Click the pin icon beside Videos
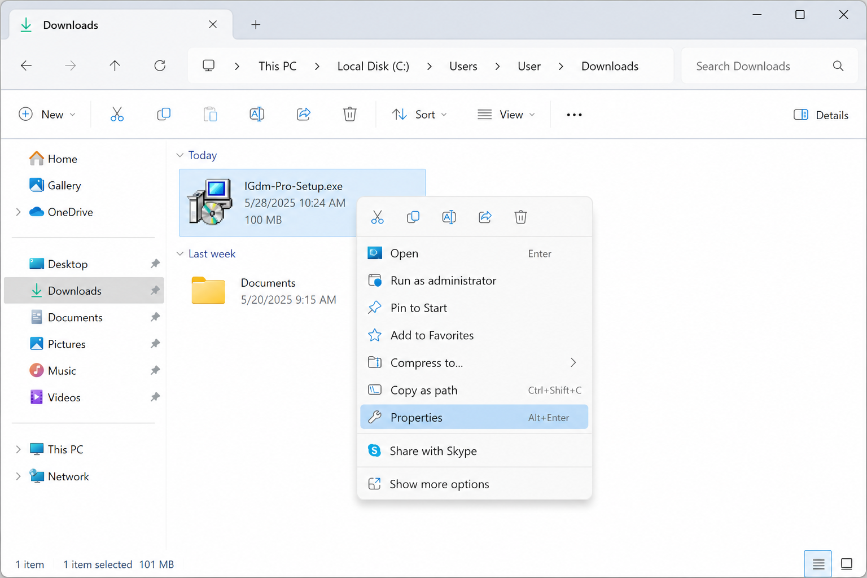 [155, 397]
